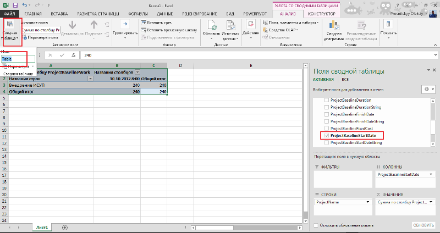Select the Лист1 sheet tab
440x233 pixels.
click(x=42, y=228)
